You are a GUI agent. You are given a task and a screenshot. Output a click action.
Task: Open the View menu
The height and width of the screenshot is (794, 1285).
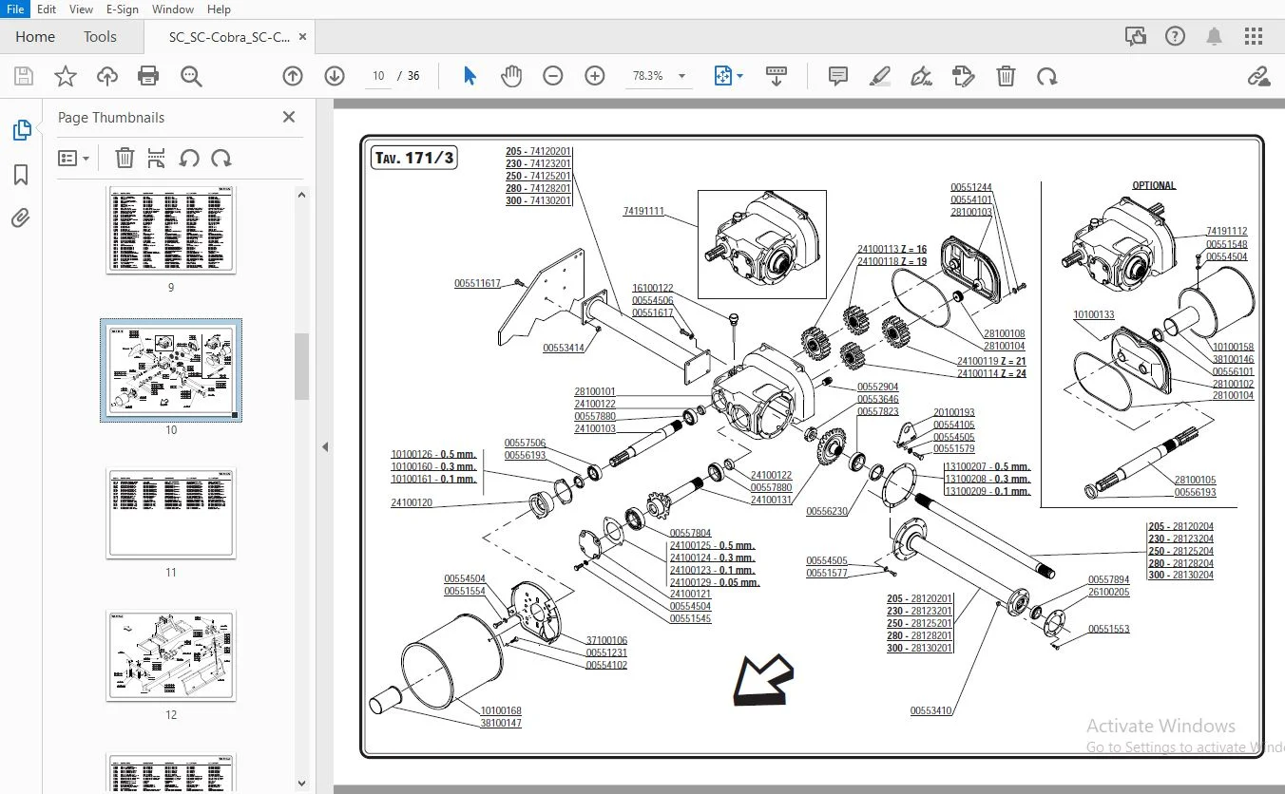pos(82,9)
